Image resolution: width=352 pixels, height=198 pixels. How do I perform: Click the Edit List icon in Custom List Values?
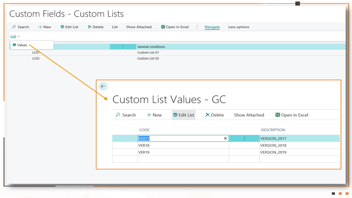tap(175, 115)
